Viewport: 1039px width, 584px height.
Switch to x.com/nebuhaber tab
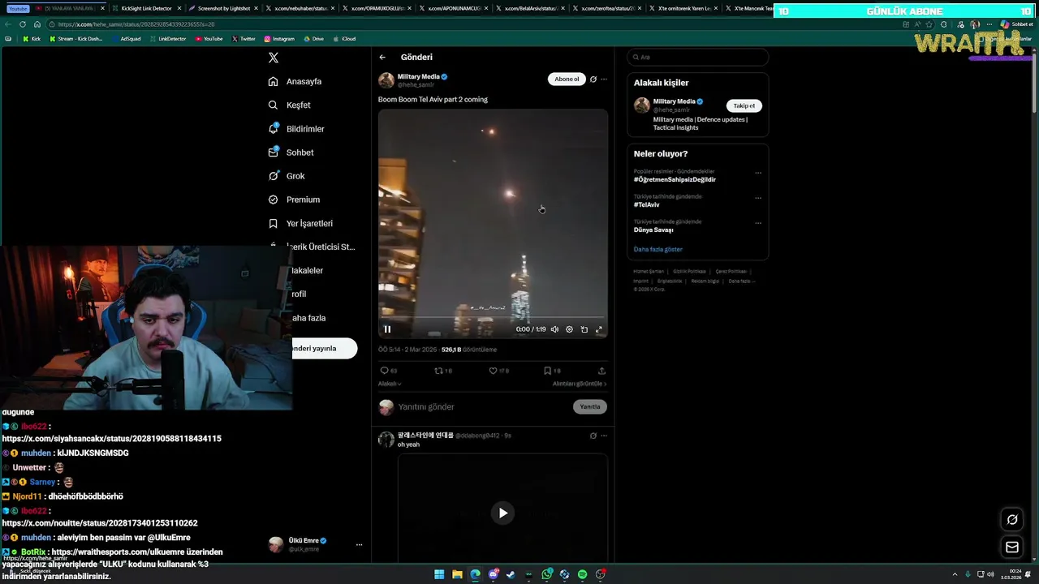point(300,8)
